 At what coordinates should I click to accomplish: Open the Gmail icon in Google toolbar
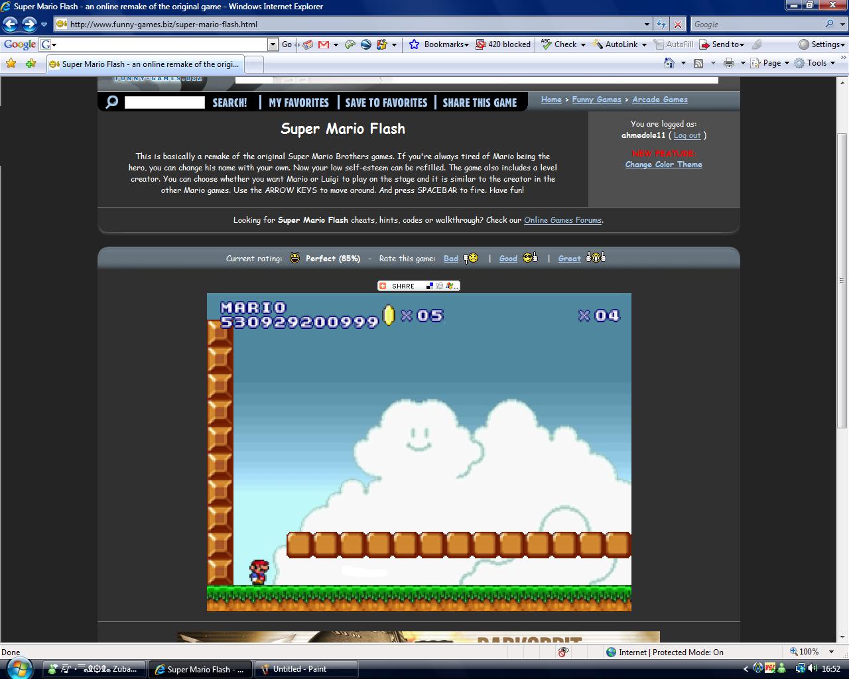(x=324, y=44)
